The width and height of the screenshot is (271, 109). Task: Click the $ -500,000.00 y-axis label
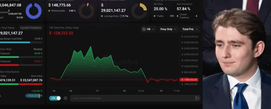(x=189, y=84)
